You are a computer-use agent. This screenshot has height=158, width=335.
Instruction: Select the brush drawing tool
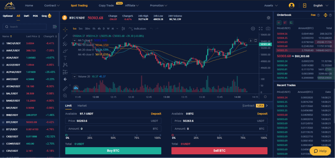[x=65, y=51]
